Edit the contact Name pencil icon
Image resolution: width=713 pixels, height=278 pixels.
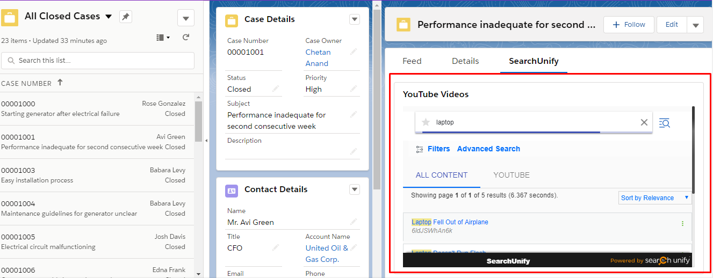(354, 222)
